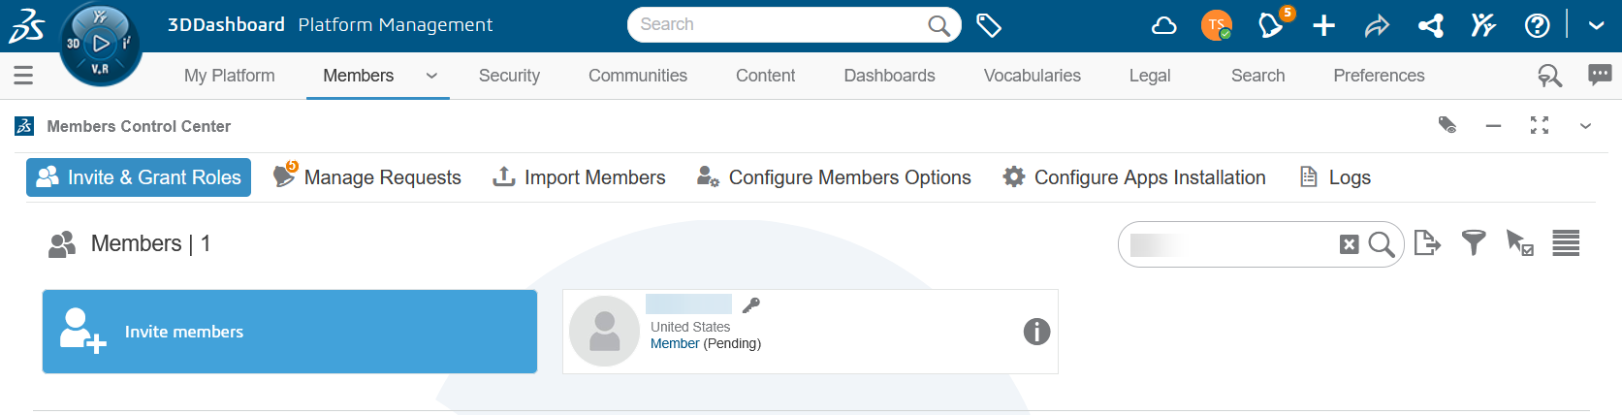Open the help question mark icon

coord(1538,25)
